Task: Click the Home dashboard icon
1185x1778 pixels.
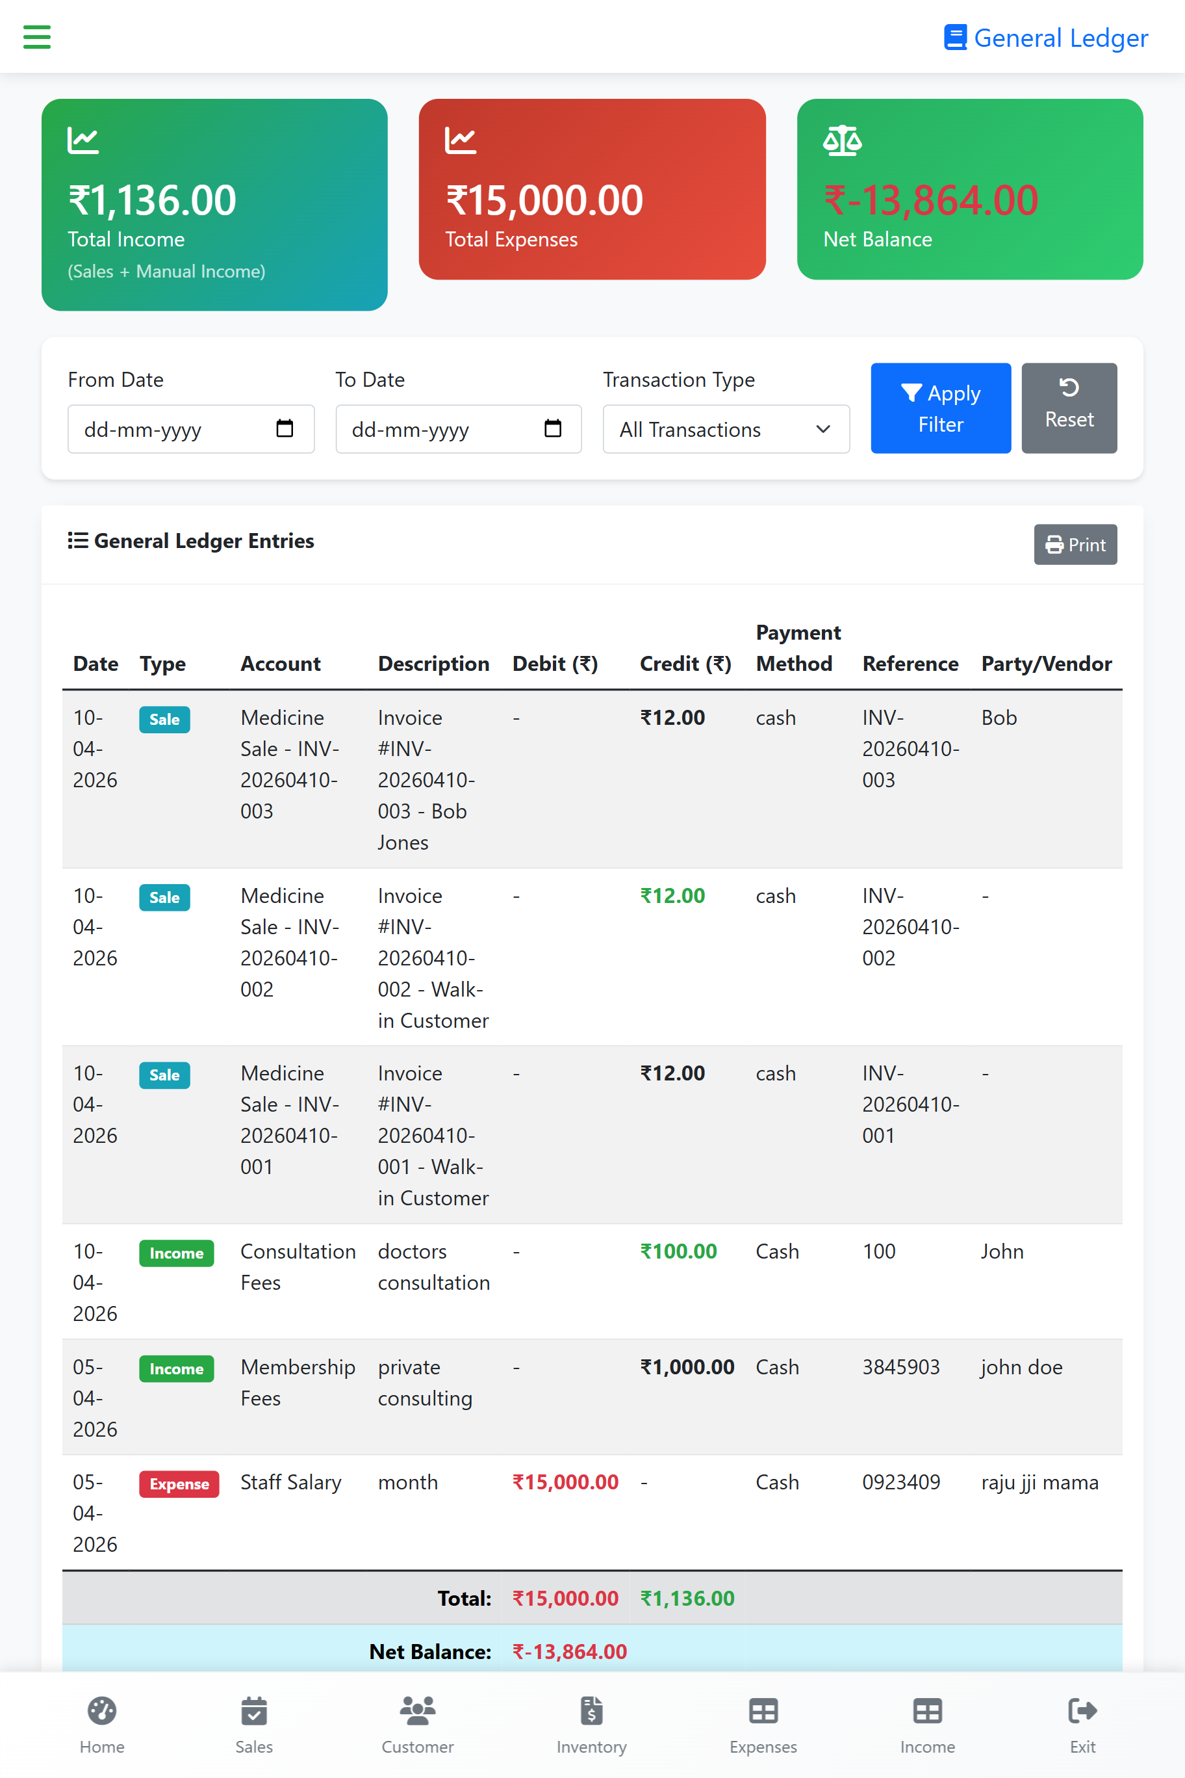Action: 102,1710
